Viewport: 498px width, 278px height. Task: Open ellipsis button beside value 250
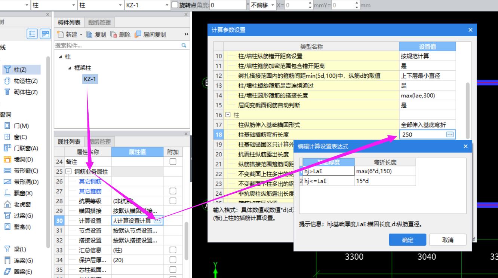(x=450, y=135)
